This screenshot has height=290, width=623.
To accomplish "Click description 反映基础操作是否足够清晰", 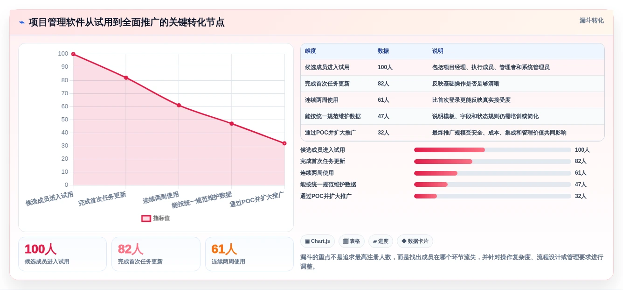I will point(465,84).
